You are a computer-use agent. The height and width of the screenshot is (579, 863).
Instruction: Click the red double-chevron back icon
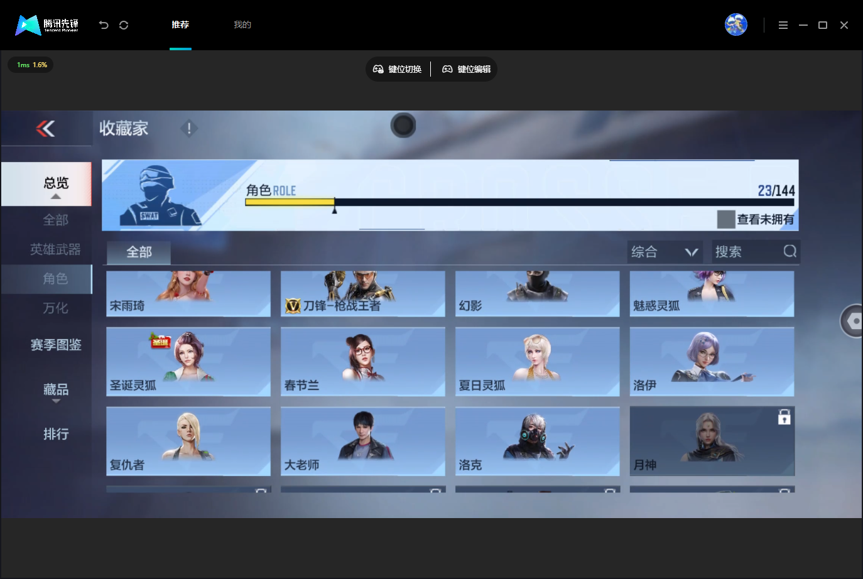[45, 128]
